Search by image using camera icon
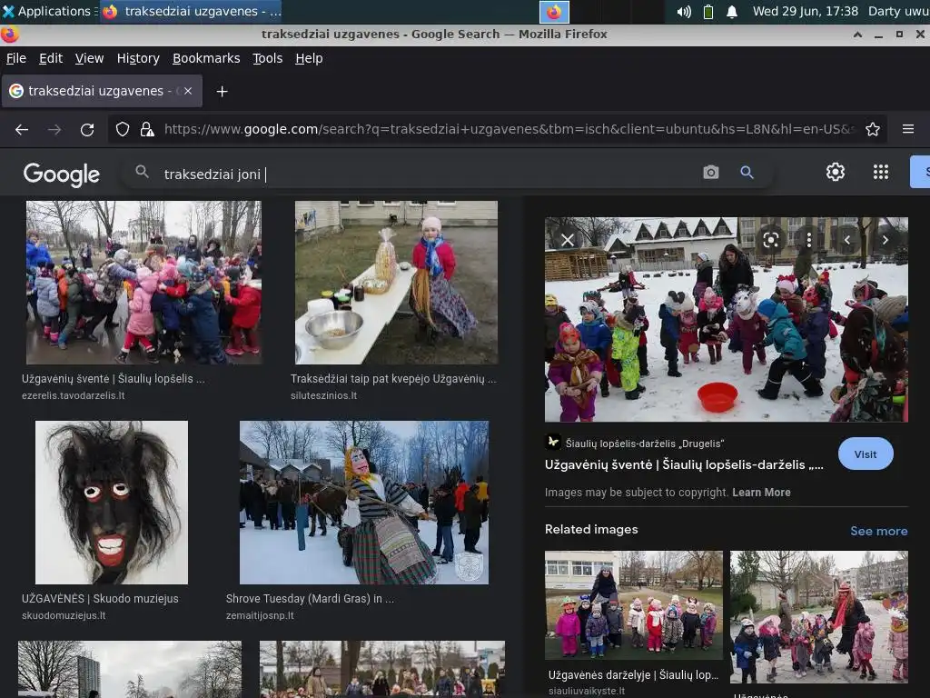The height and width of the screenshot is (698, 930). point(710,172)
